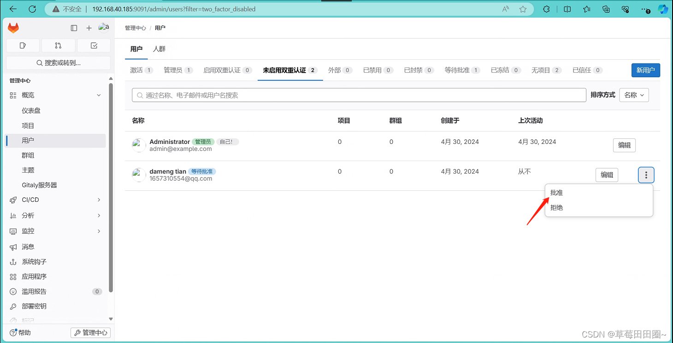Viewport: 673px width, 343px height.
Task: Open 系统钩子 in sidebar
Action: click(56, 262)
